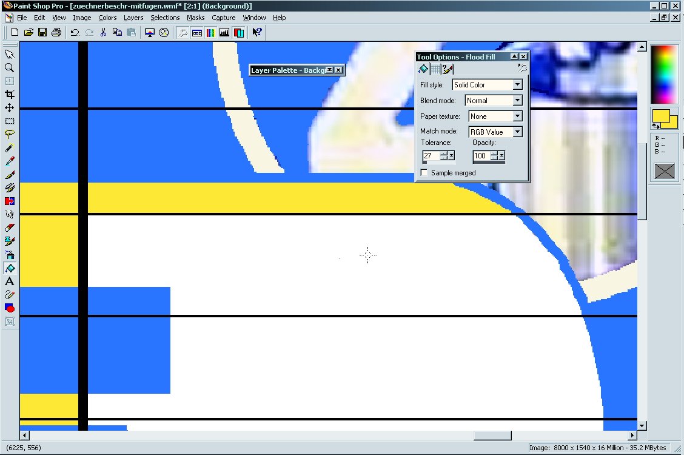Click the yellow foreground color swatch

click(x=661, y=115)
